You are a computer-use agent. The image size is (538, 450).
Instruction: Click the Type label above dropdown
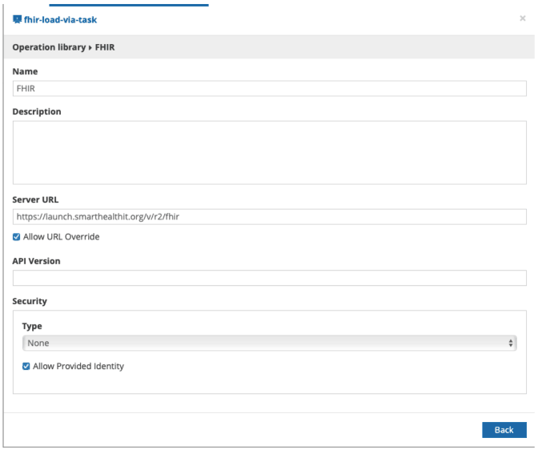tap(32, 327)
